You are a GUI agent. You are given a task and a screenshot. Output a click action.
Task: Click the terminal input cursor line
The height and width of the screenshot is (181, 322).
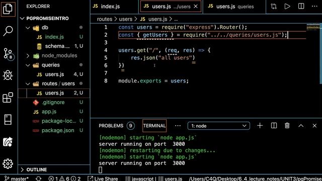(100, 170)
